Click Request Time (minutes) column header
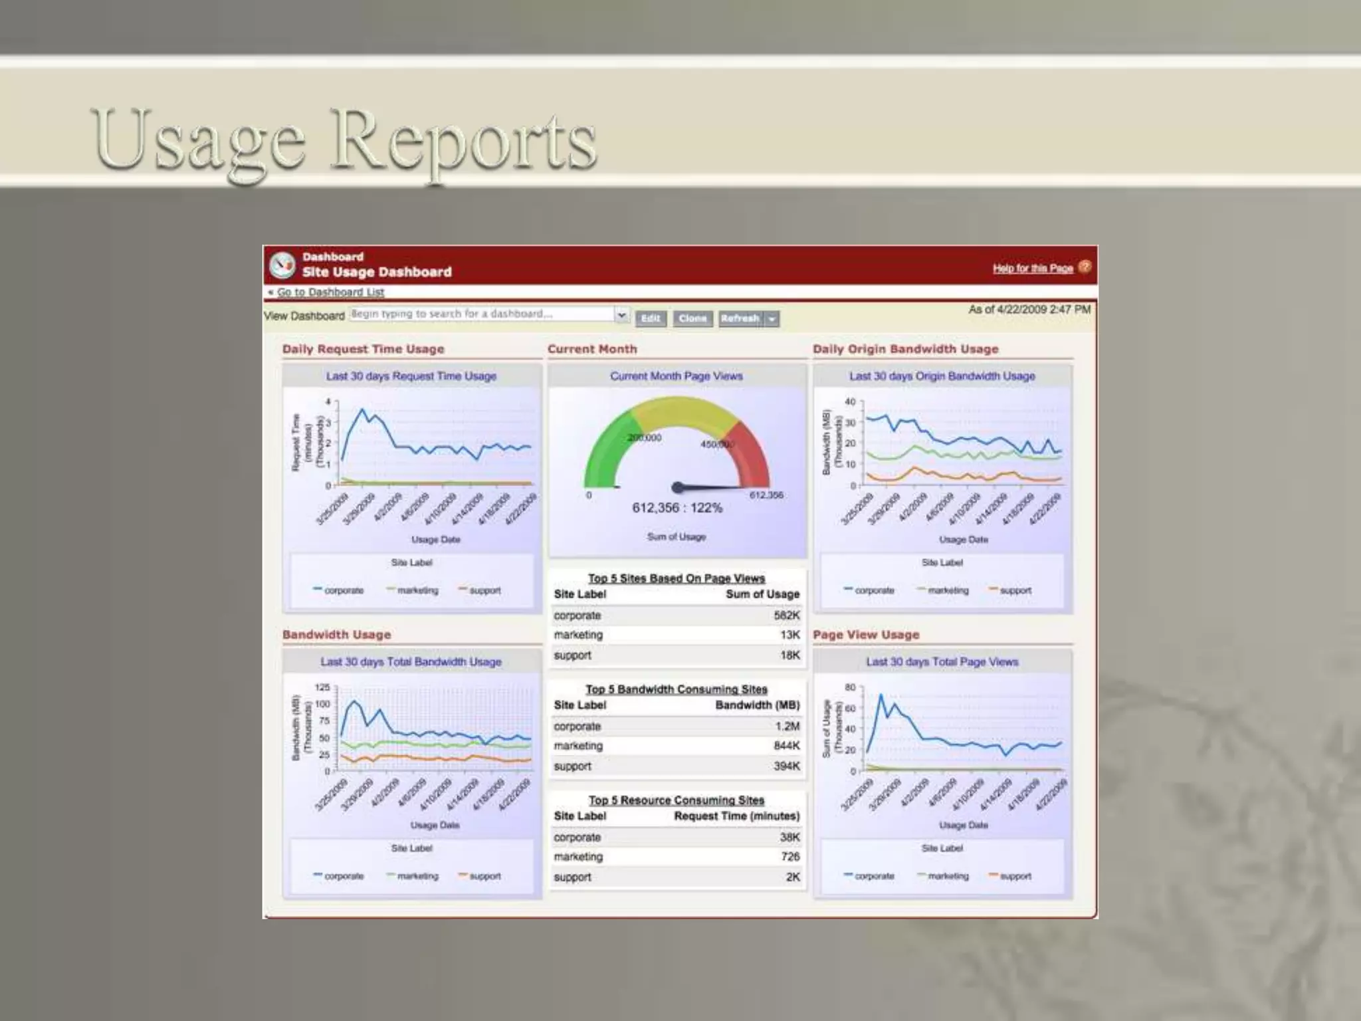 pos(737,816)
